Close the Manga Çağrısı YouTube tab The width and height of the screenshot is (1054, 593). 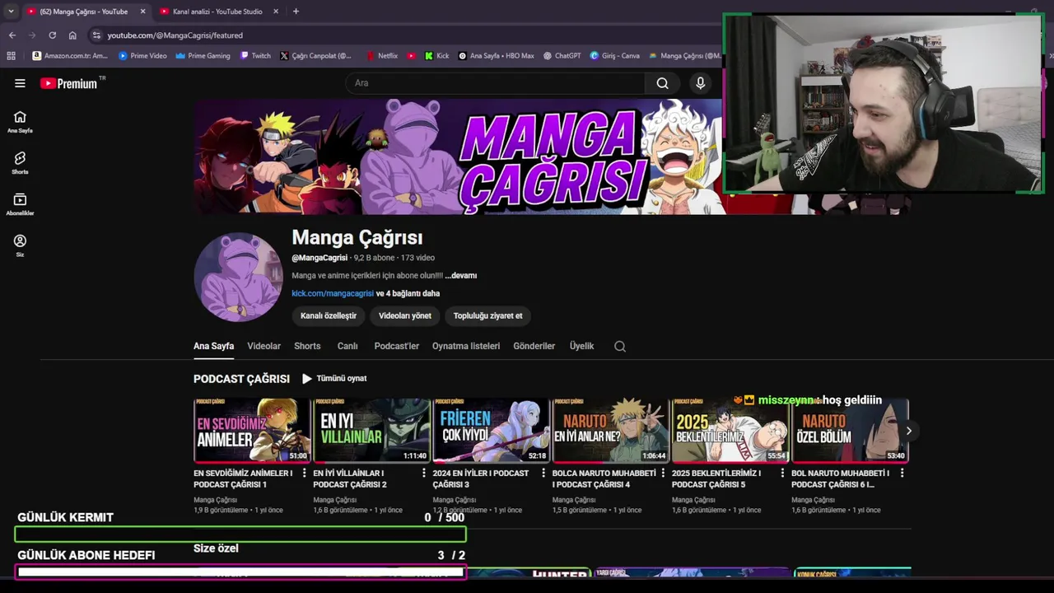(x=142, y=12)
